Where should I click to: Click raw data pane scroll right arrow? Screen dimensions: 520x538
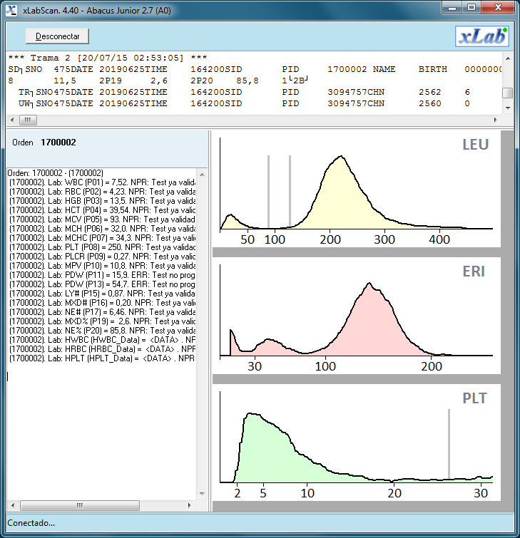pyautogui.click(x=495, y=120)
